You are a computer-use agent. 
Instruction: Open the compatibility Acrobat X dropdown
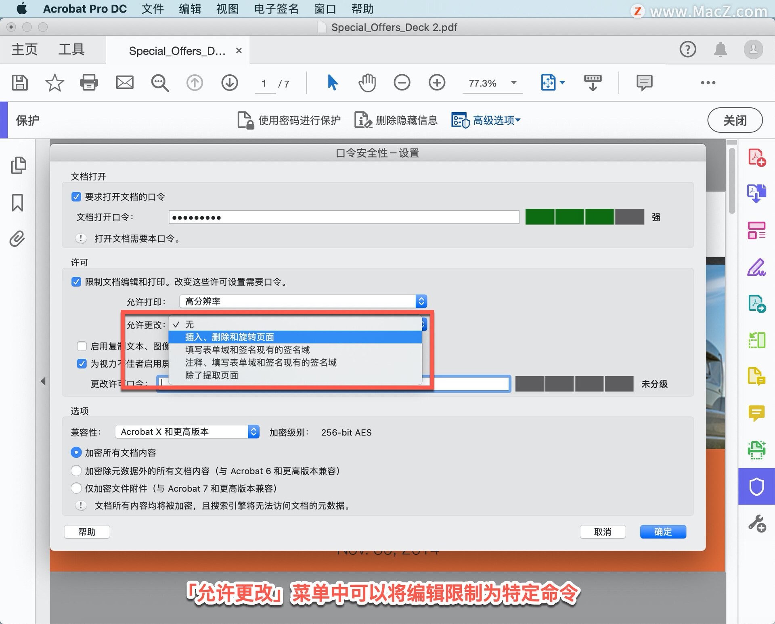pos(187,432)
